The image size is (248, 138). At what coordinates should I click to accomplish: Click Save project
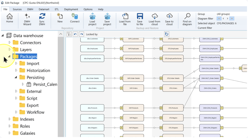click(x=107, y=19)
